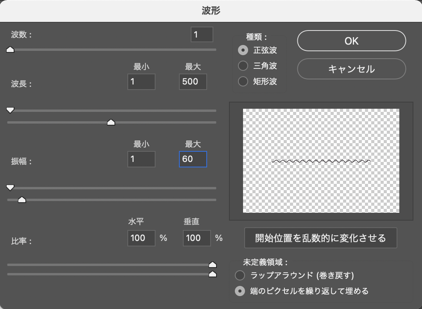
Task: Click the 振幅 maximum slider handle
Action: click(x=22, y=200)
